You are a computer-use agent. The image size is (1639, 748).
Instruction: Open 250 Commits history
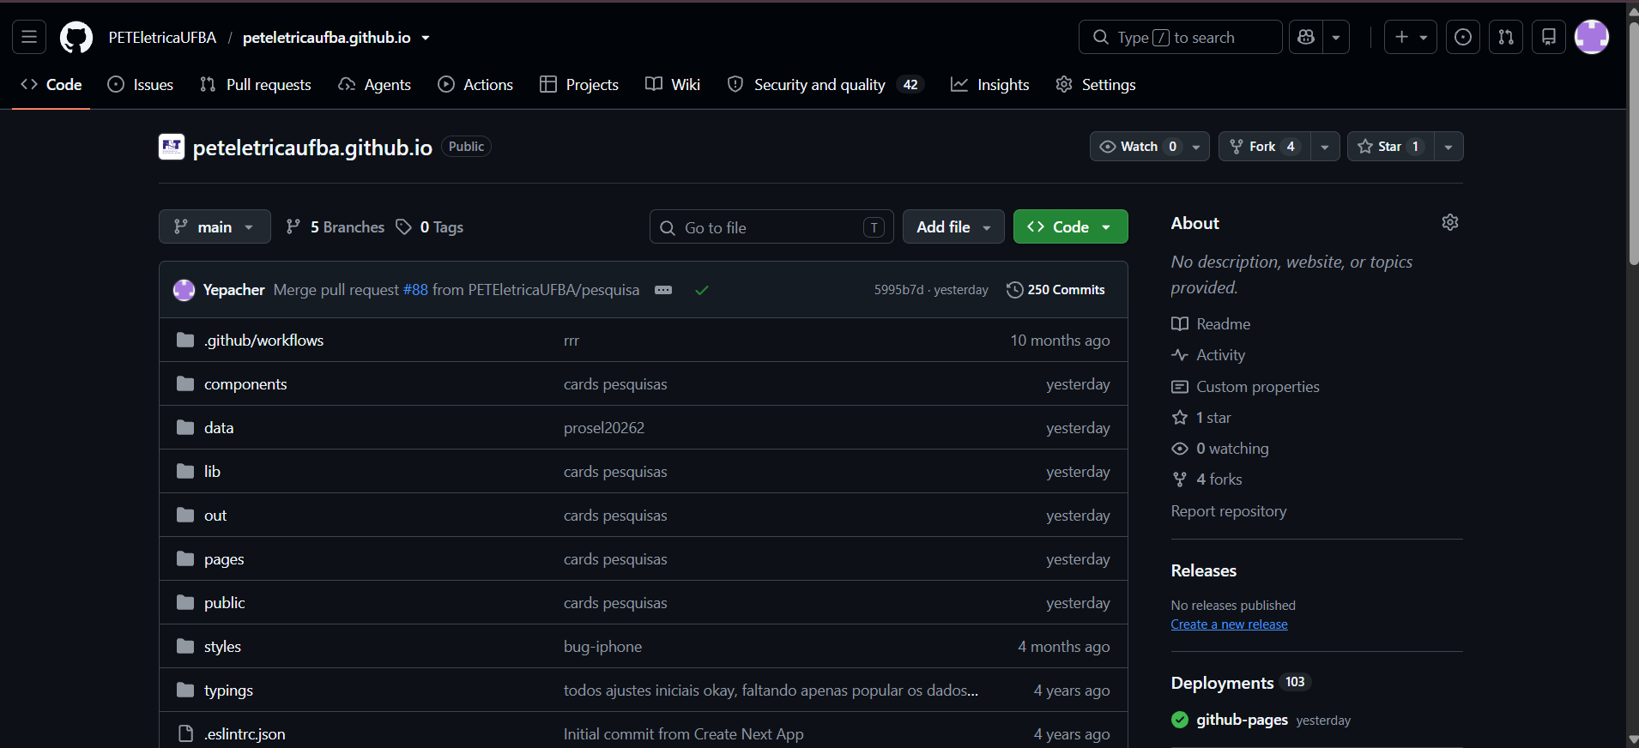pyautogui.click(x=1055, y=290)
